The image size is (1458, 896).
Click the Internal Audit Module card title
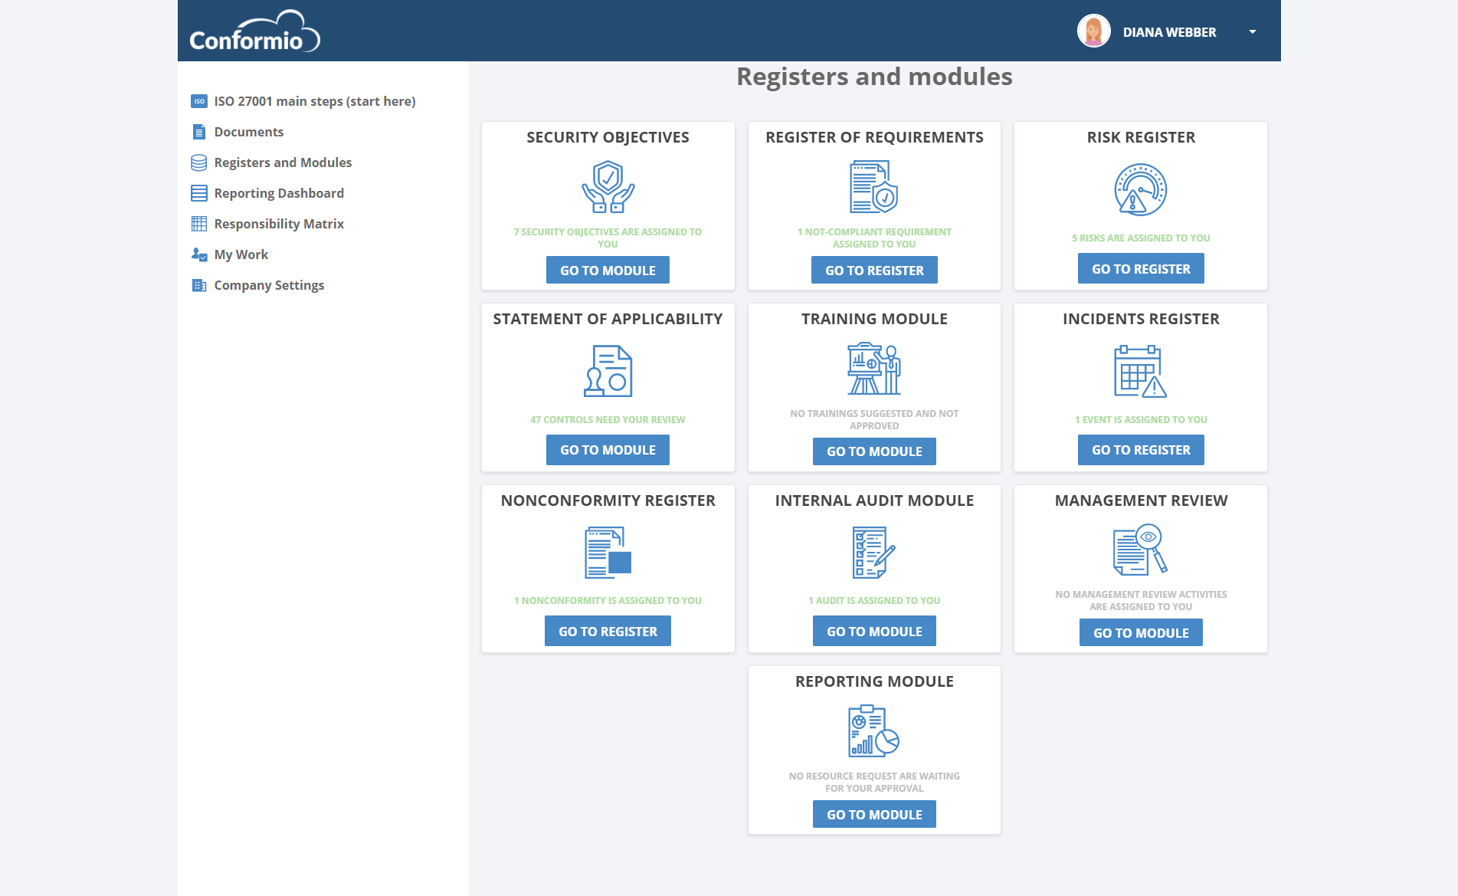pos(874,501)
